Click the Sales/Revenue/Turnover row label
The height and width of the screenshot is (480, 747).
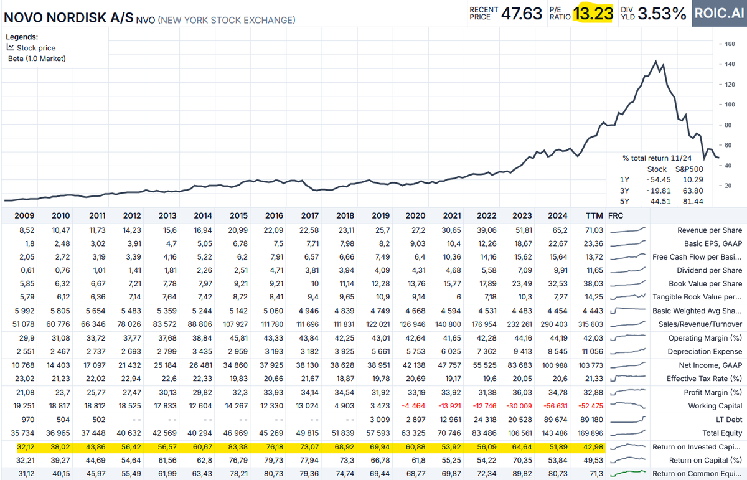(x=700, y=324)
